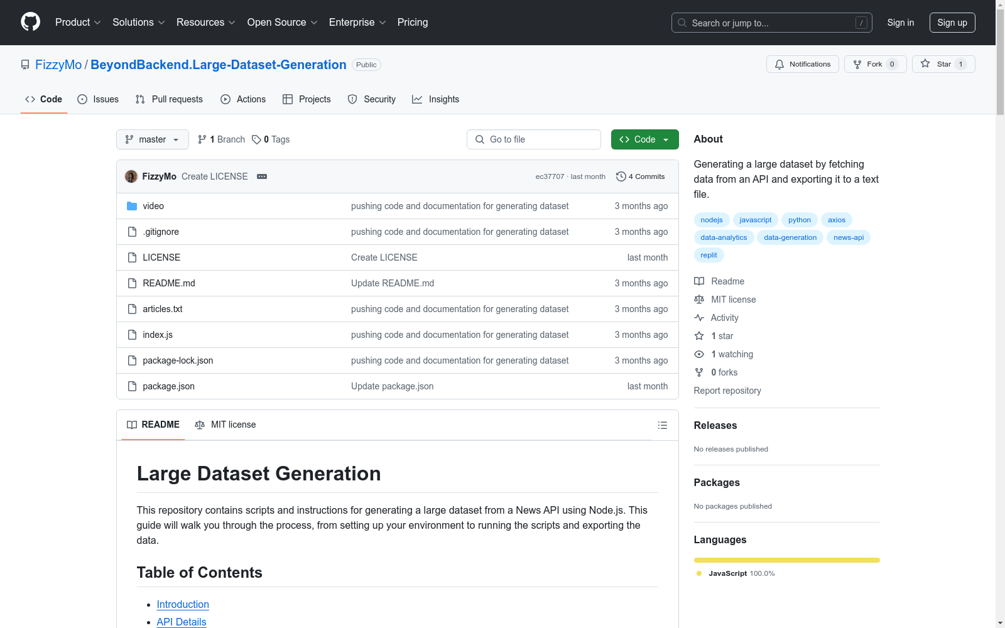Click the replit topic tag
This screenshot has width=1005, height=628.
pos(709,255)
